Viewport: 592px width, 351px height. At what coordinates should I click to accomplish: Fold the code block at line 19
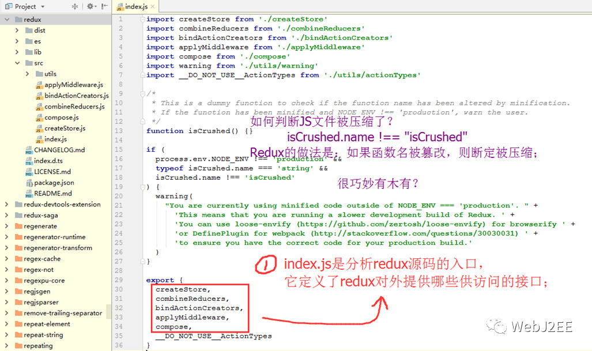[x=143, y=186]
